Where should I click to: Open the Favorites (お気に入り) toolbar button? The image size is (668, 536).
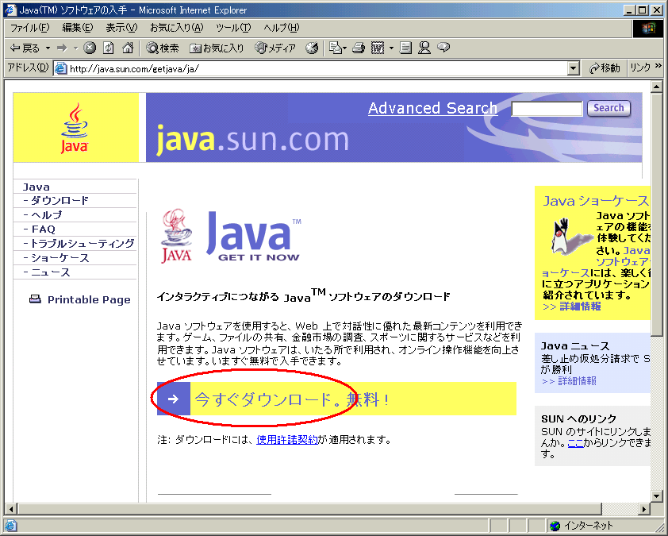point(217,48)
